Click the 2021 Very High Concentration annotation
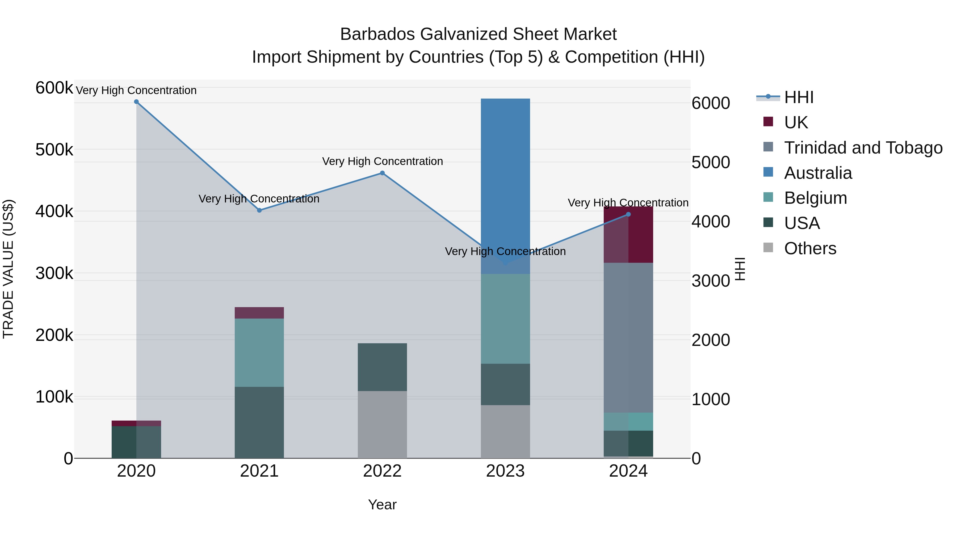The image size is (957, 538). tap(259, 199)
